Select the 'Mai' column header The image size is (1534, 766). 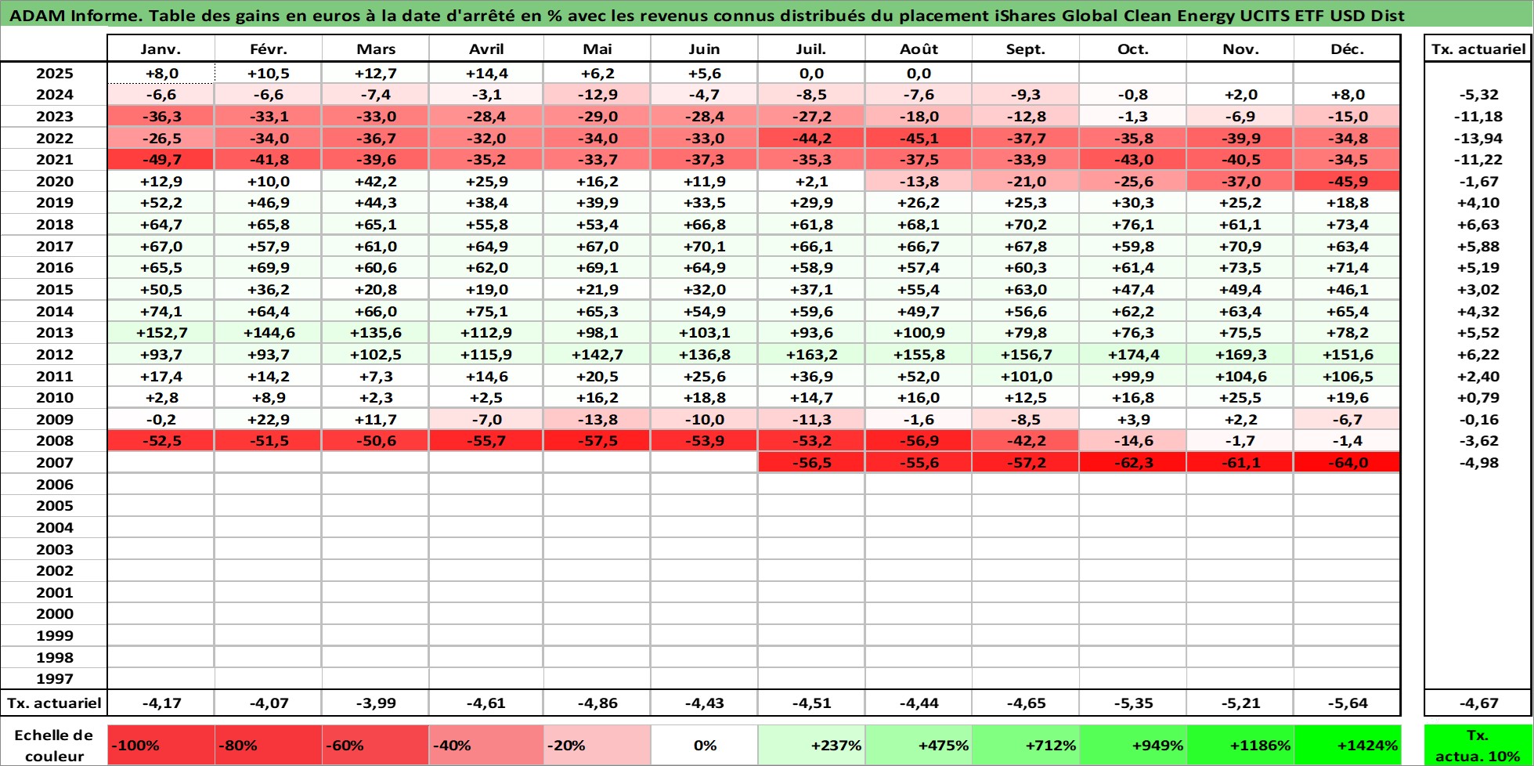tap(597, 49)
